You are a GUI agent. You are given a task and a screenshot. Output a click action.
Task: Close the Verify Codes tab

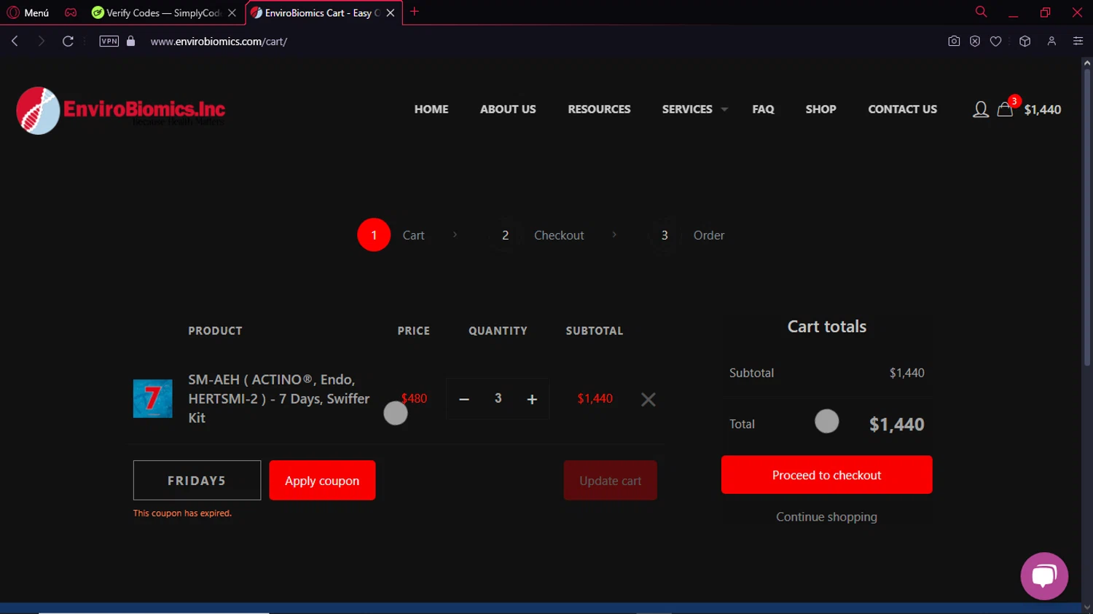click(x=232, y=12)
